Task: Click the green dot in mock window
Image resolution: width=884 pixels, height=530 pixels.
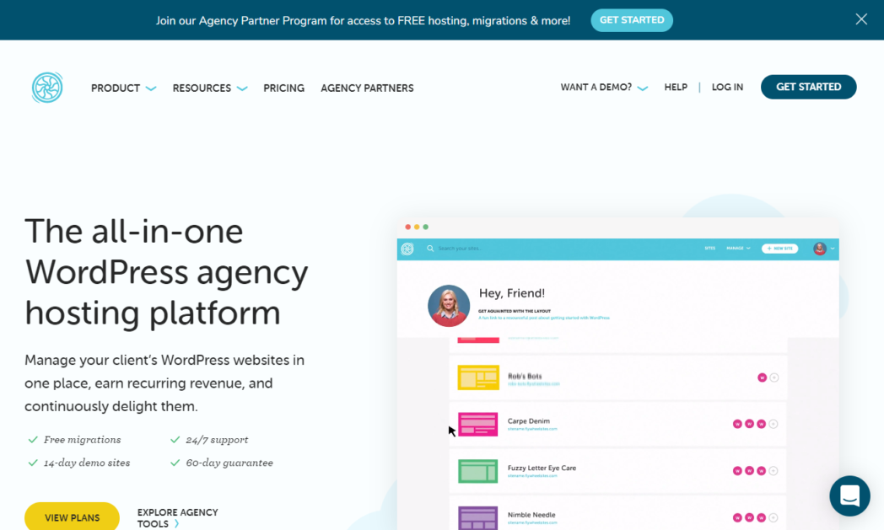Action: (x=426, y=227)
